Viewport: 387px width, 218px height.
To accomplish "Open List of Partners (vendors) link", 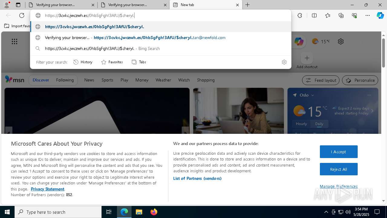I will point(197,178).
